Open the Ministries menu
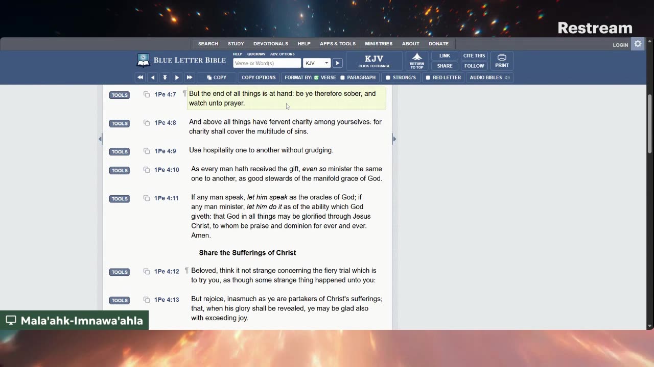Screen dimensions: 654x367 (379, 44)
